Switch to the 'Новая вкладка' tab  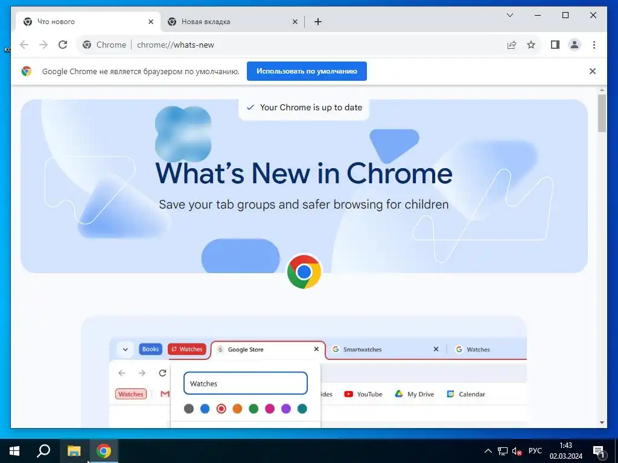point(231,22)
